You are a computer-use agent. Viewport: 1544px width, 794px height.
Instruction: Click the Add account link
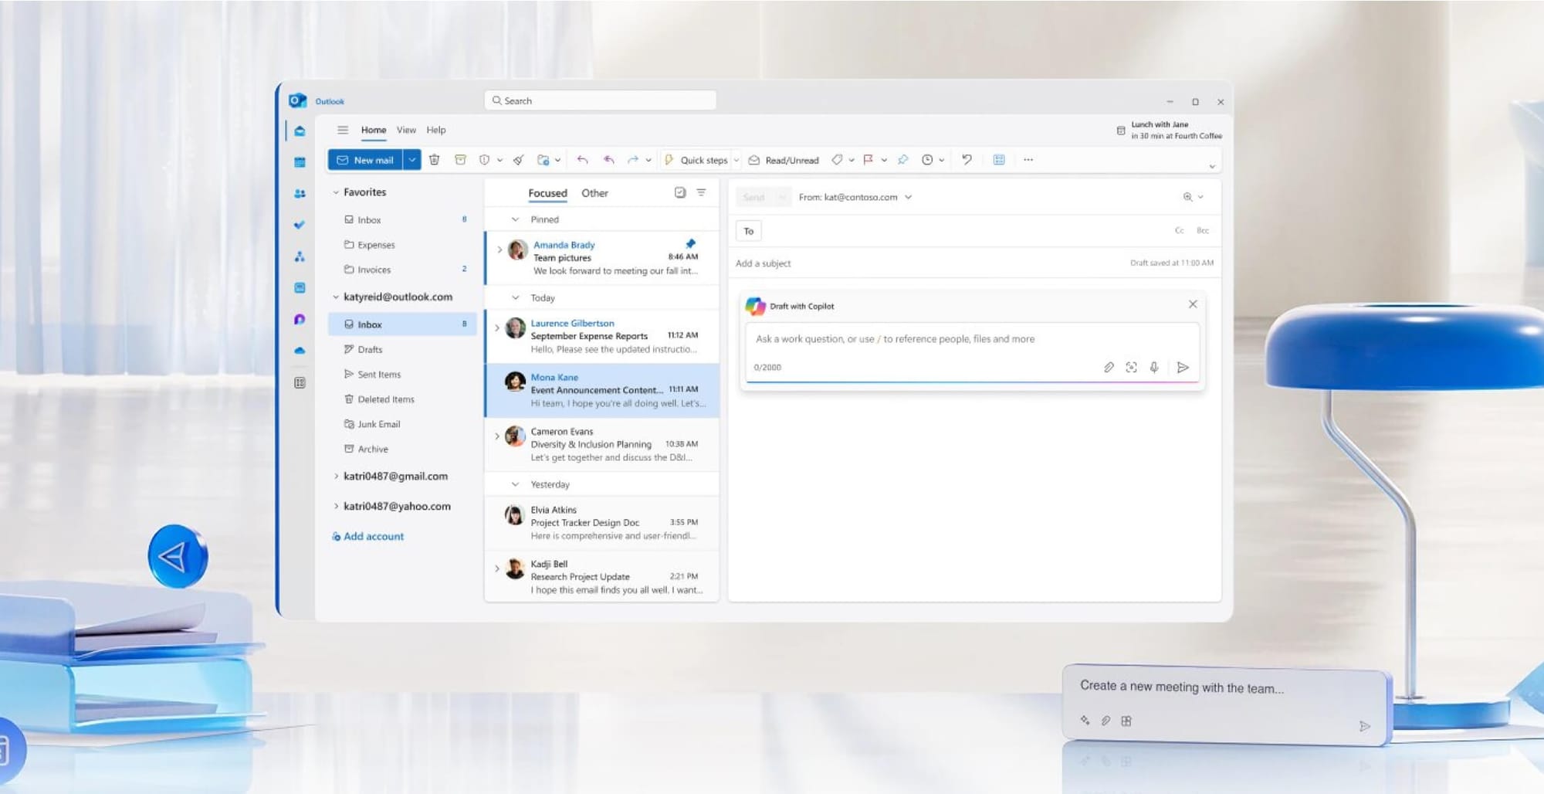[x=374, y=536]
